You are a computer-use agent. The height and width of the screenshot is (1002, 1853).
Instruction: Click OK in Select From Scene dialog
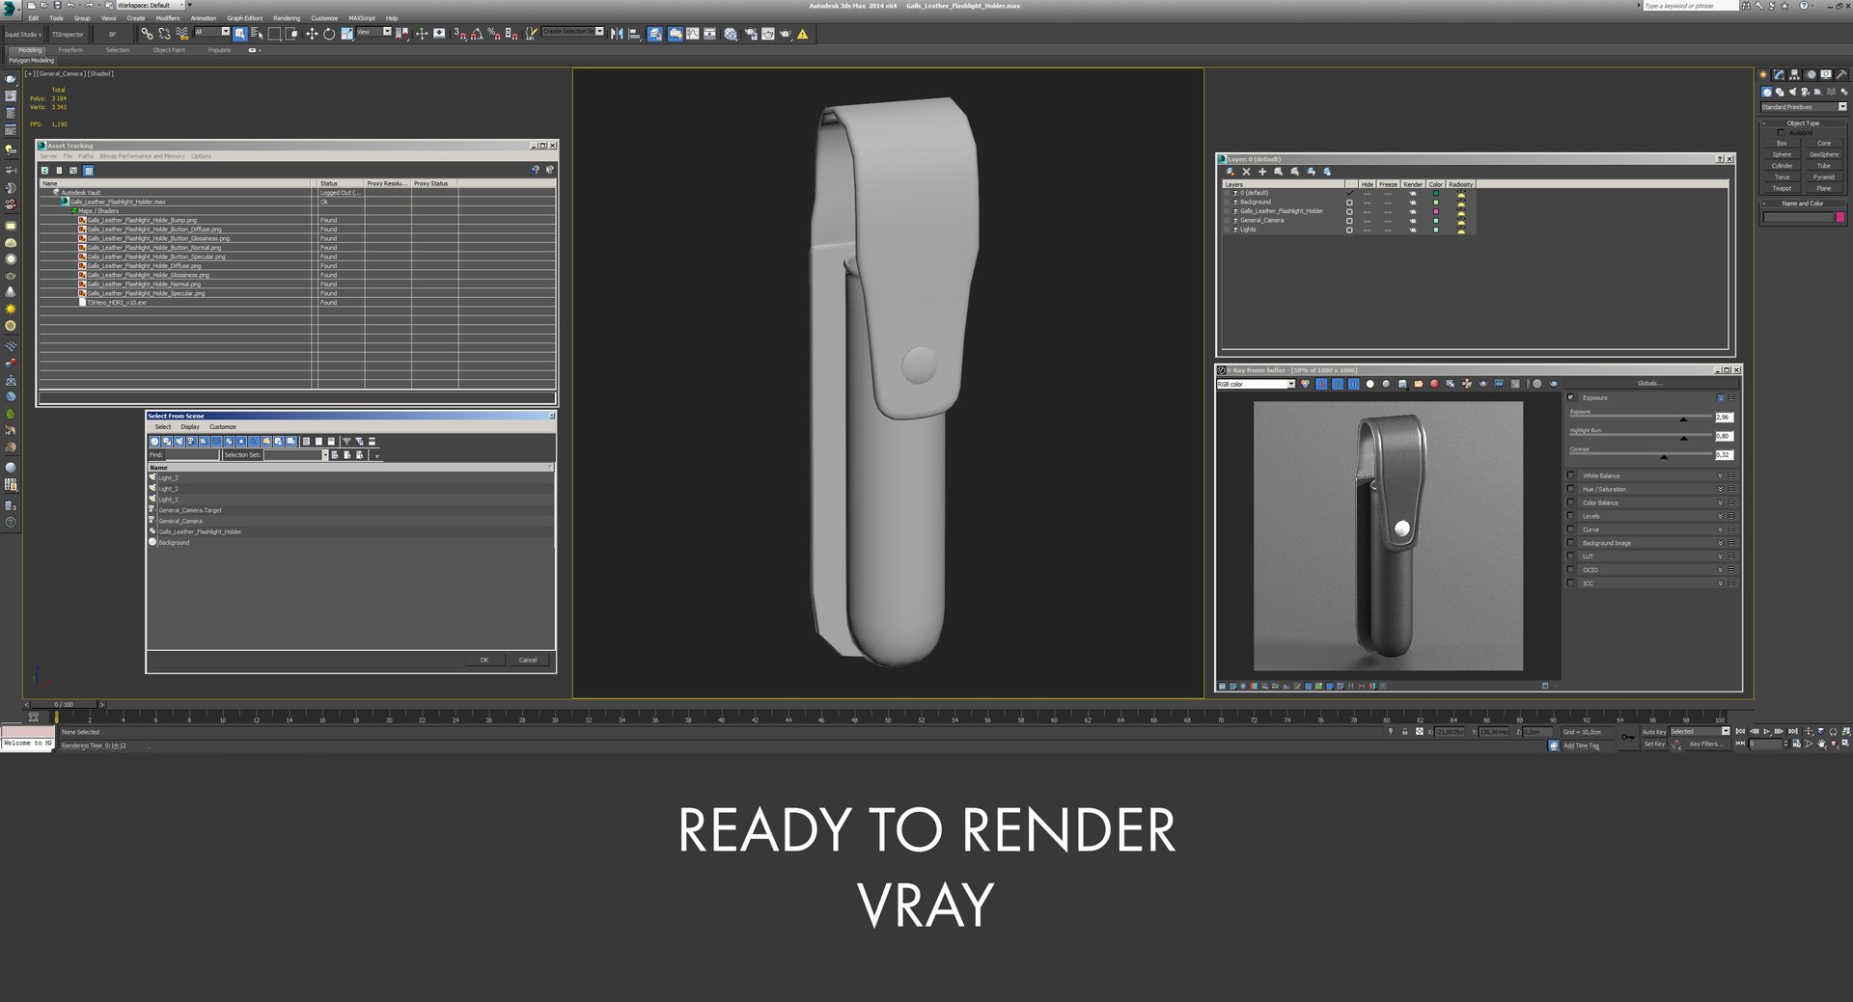(484, 661)
